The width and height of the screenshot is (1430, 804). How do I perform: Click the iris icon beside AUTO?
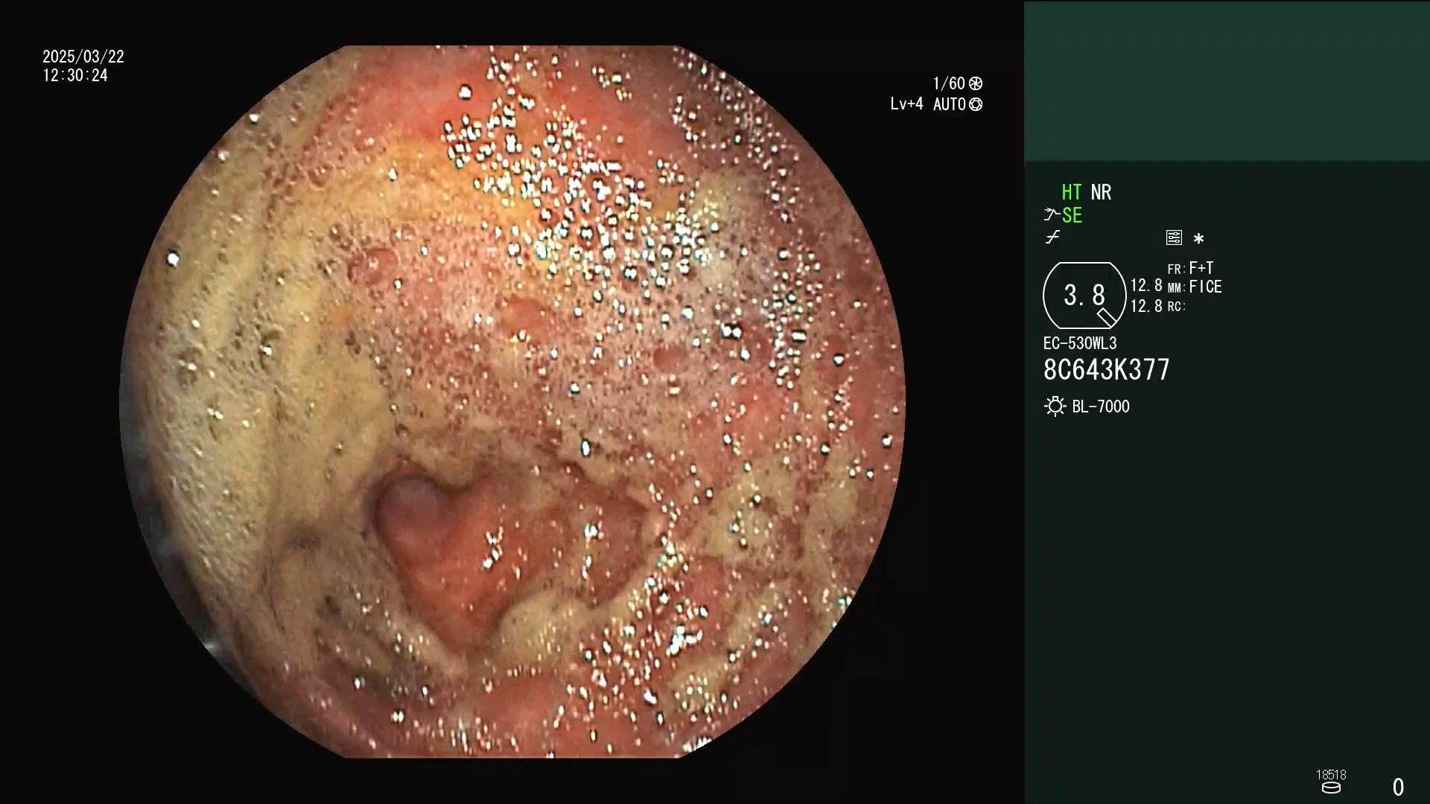point(976,104)
